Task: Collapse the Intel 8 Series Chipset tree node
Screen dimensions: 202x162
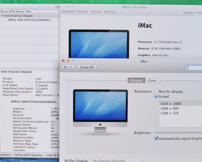Action: [2, 16]
